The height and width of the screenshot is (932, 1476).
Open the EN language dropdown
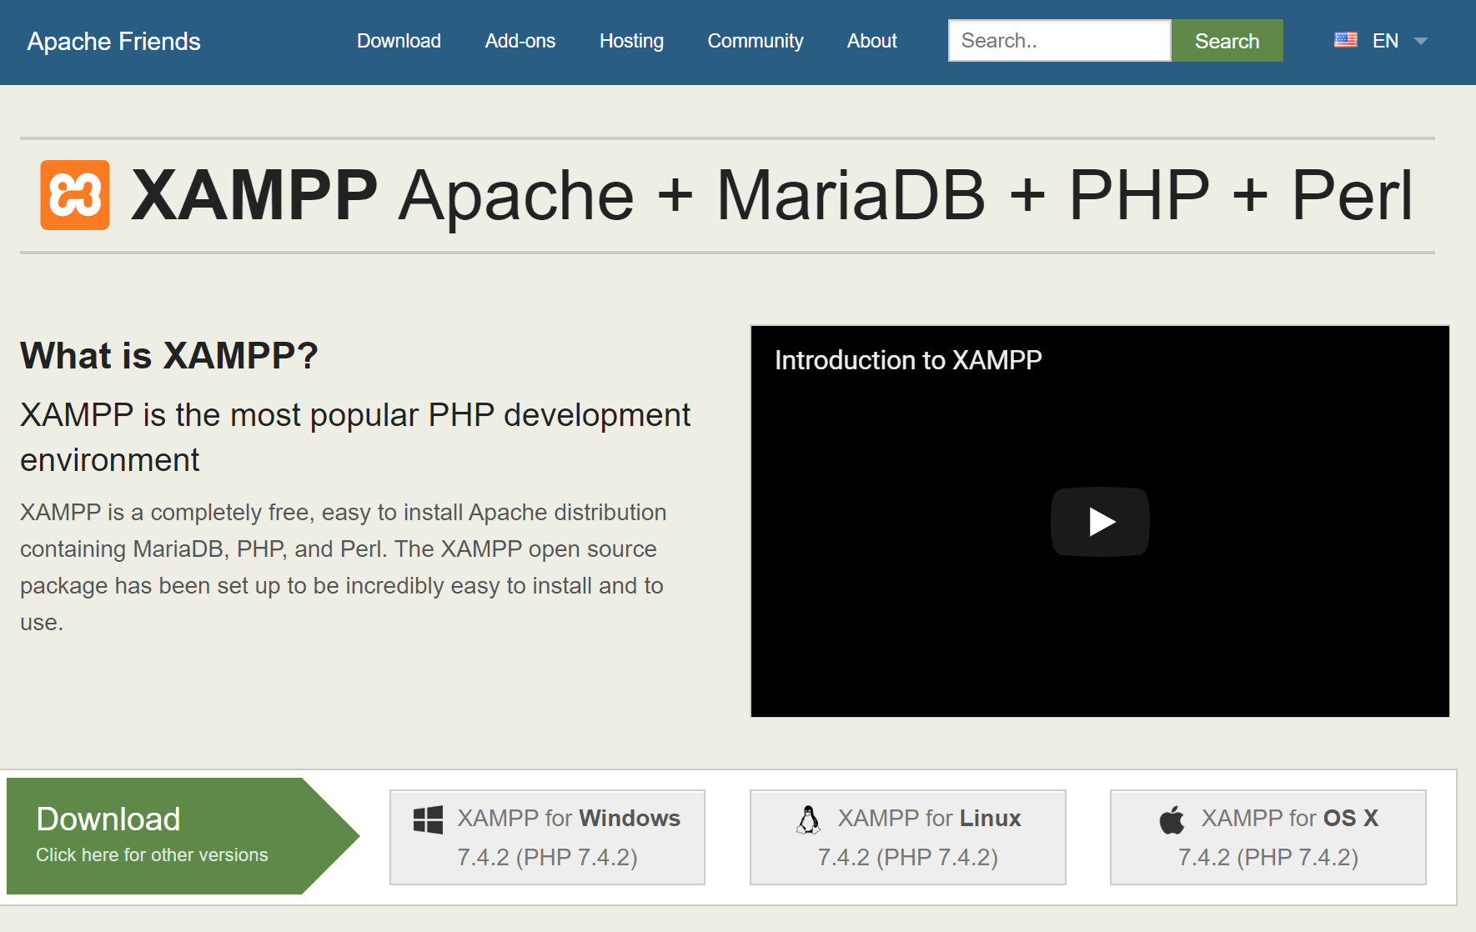[1385, 40]
